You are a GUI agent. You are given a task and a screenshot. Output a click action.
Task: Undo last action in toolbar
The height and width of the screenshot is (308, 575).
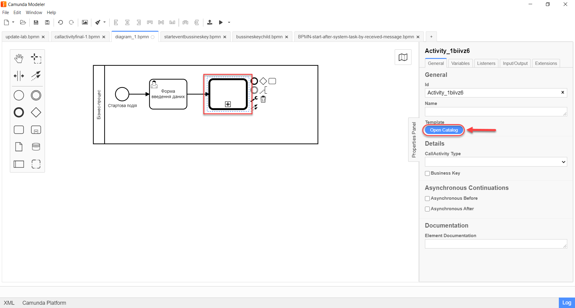click(60, 22)
